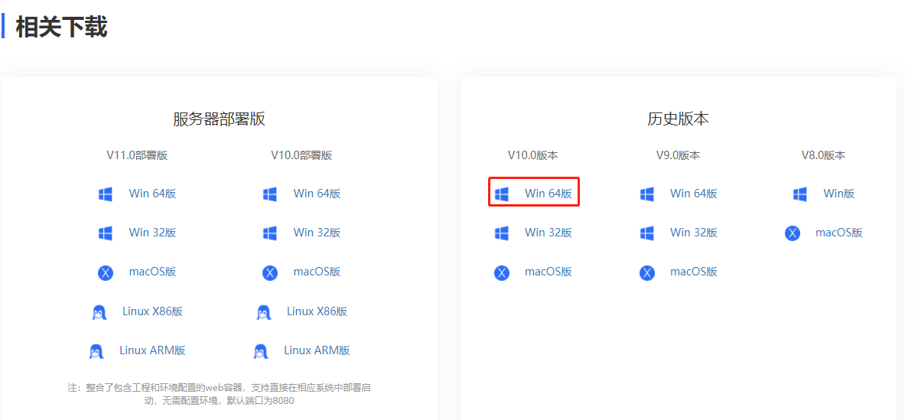The image size is (918, 420).
Task: Download V10.0部署版 Linux X86版
Action: (x=317, y=311)
